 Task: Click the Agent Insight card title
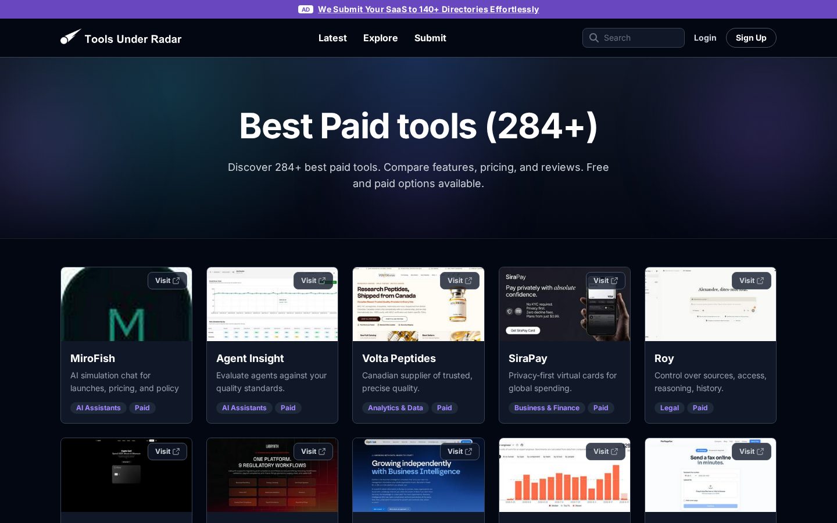[x=250, y=359]
